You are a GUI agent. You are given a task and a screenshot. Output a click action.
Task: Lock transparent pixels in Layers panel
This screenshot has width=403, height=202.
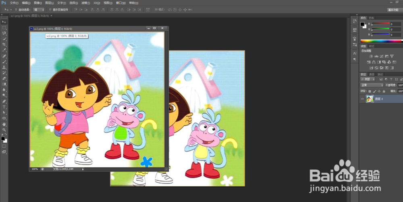coord(370,91)
